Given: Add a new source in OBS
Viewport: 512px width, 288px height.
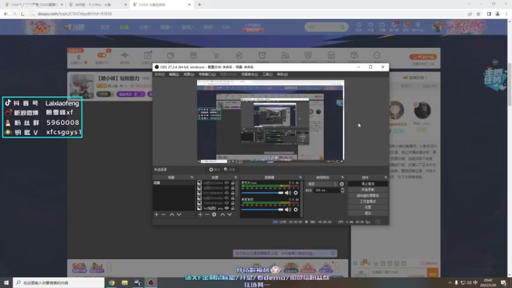Looking at the screenshot, I should click(x=200, y=214).
